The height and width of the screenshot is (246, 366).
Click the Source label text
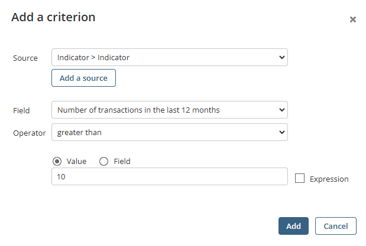click(25, 58)
